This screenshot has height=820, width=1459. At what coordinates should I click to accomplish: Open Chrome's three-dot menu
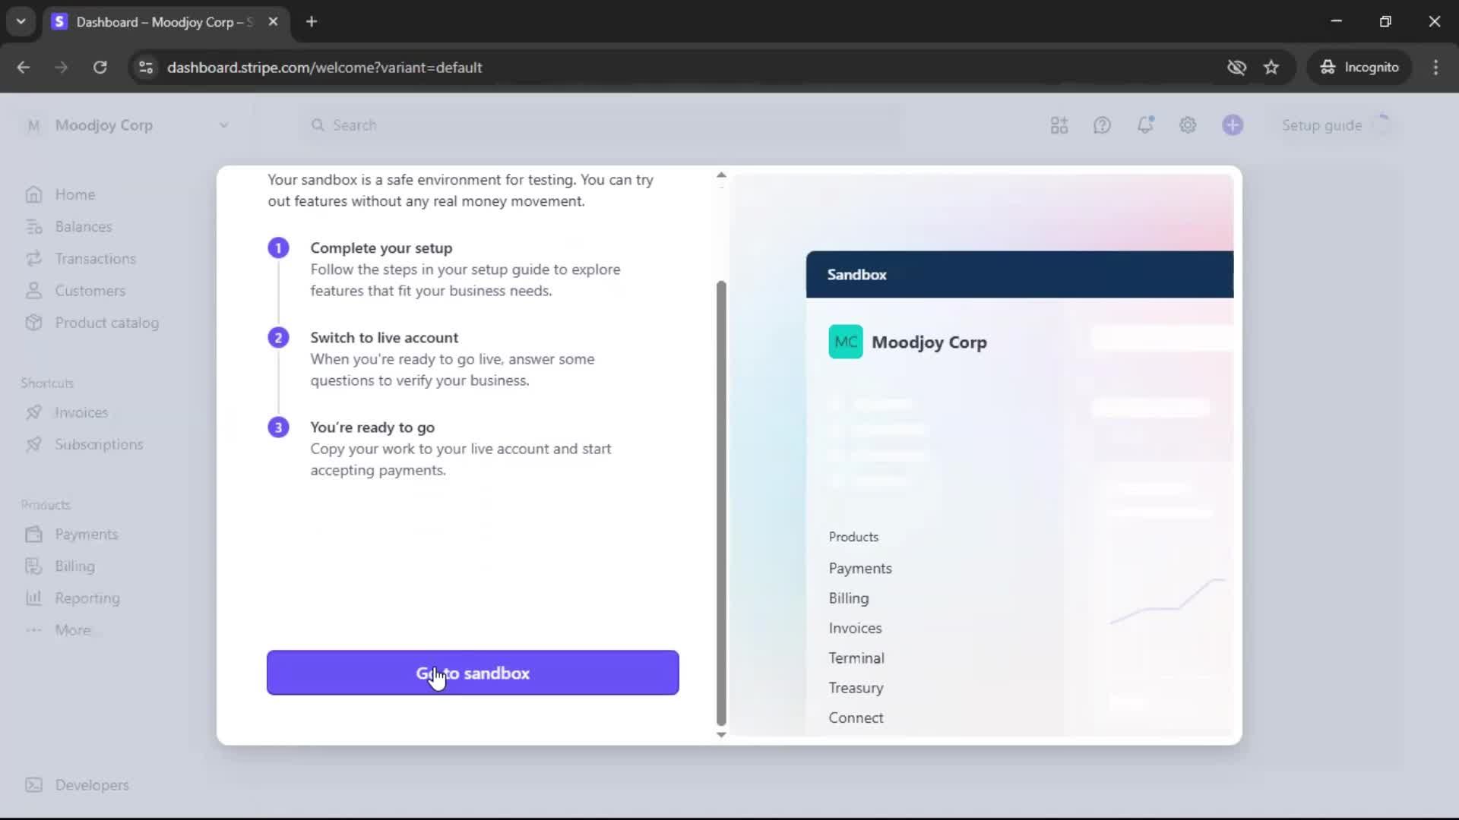[x=1435, y=67]
